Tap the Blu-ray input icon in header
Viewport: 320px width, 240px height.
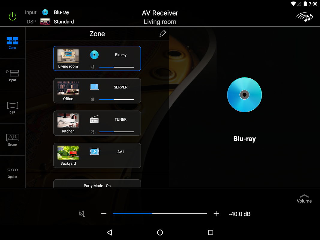[x=45, y=12]
